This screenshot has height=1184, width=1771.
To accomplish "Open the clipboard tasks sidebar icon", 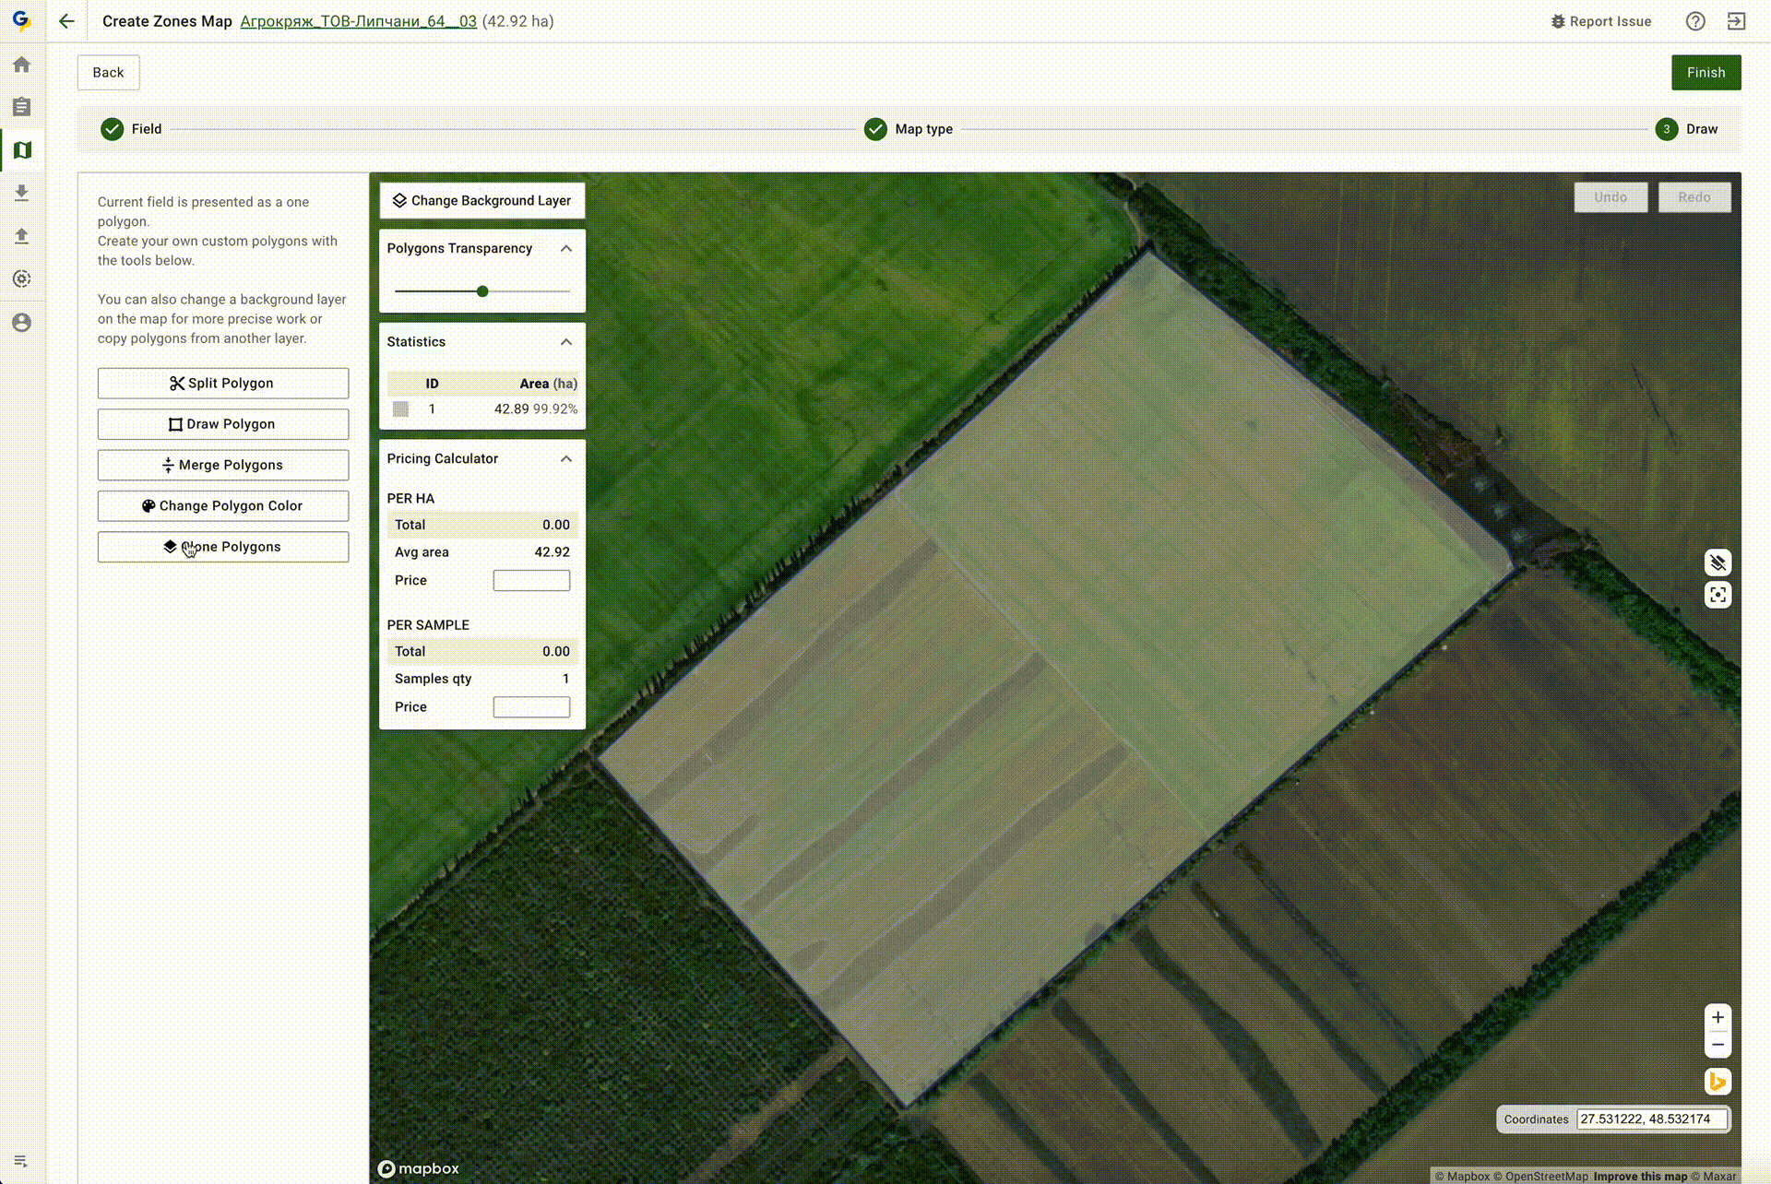I will [x=22, y=107].
